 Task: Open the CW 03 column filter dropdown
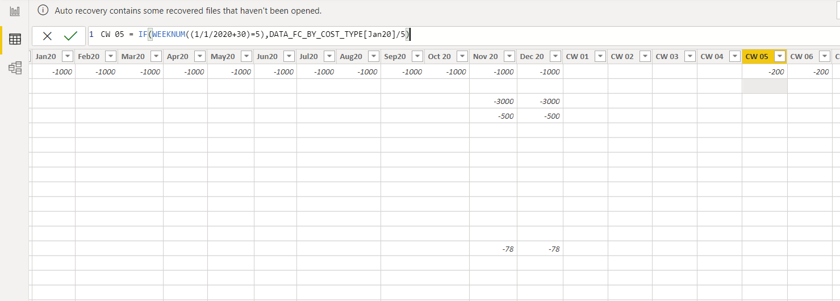[689, 56]
